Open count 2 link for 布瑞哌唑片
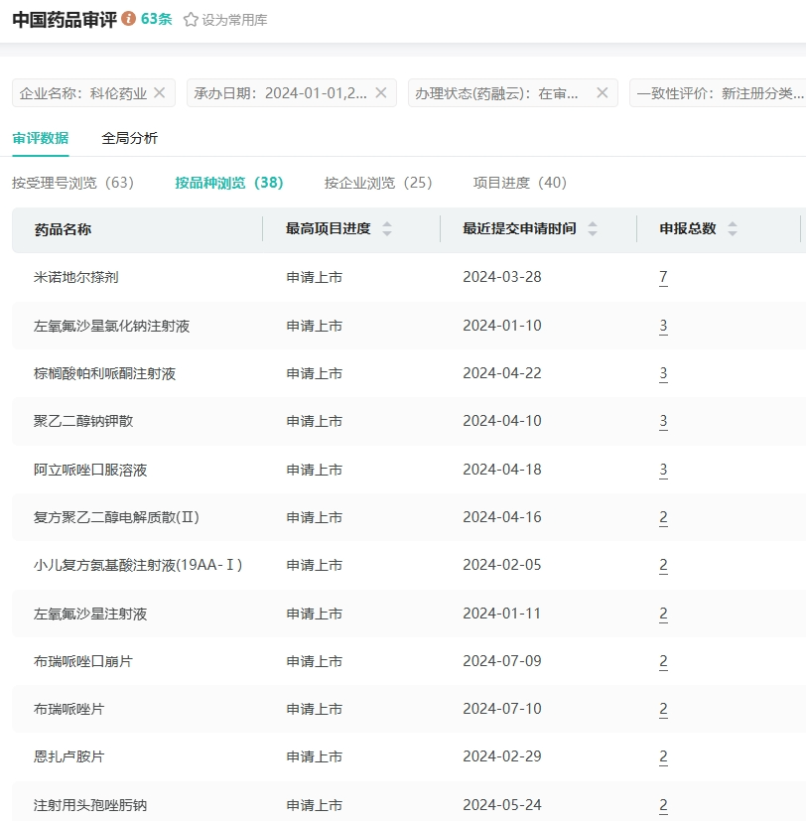Viewport: 806px width, 821px height. point(663,710)
